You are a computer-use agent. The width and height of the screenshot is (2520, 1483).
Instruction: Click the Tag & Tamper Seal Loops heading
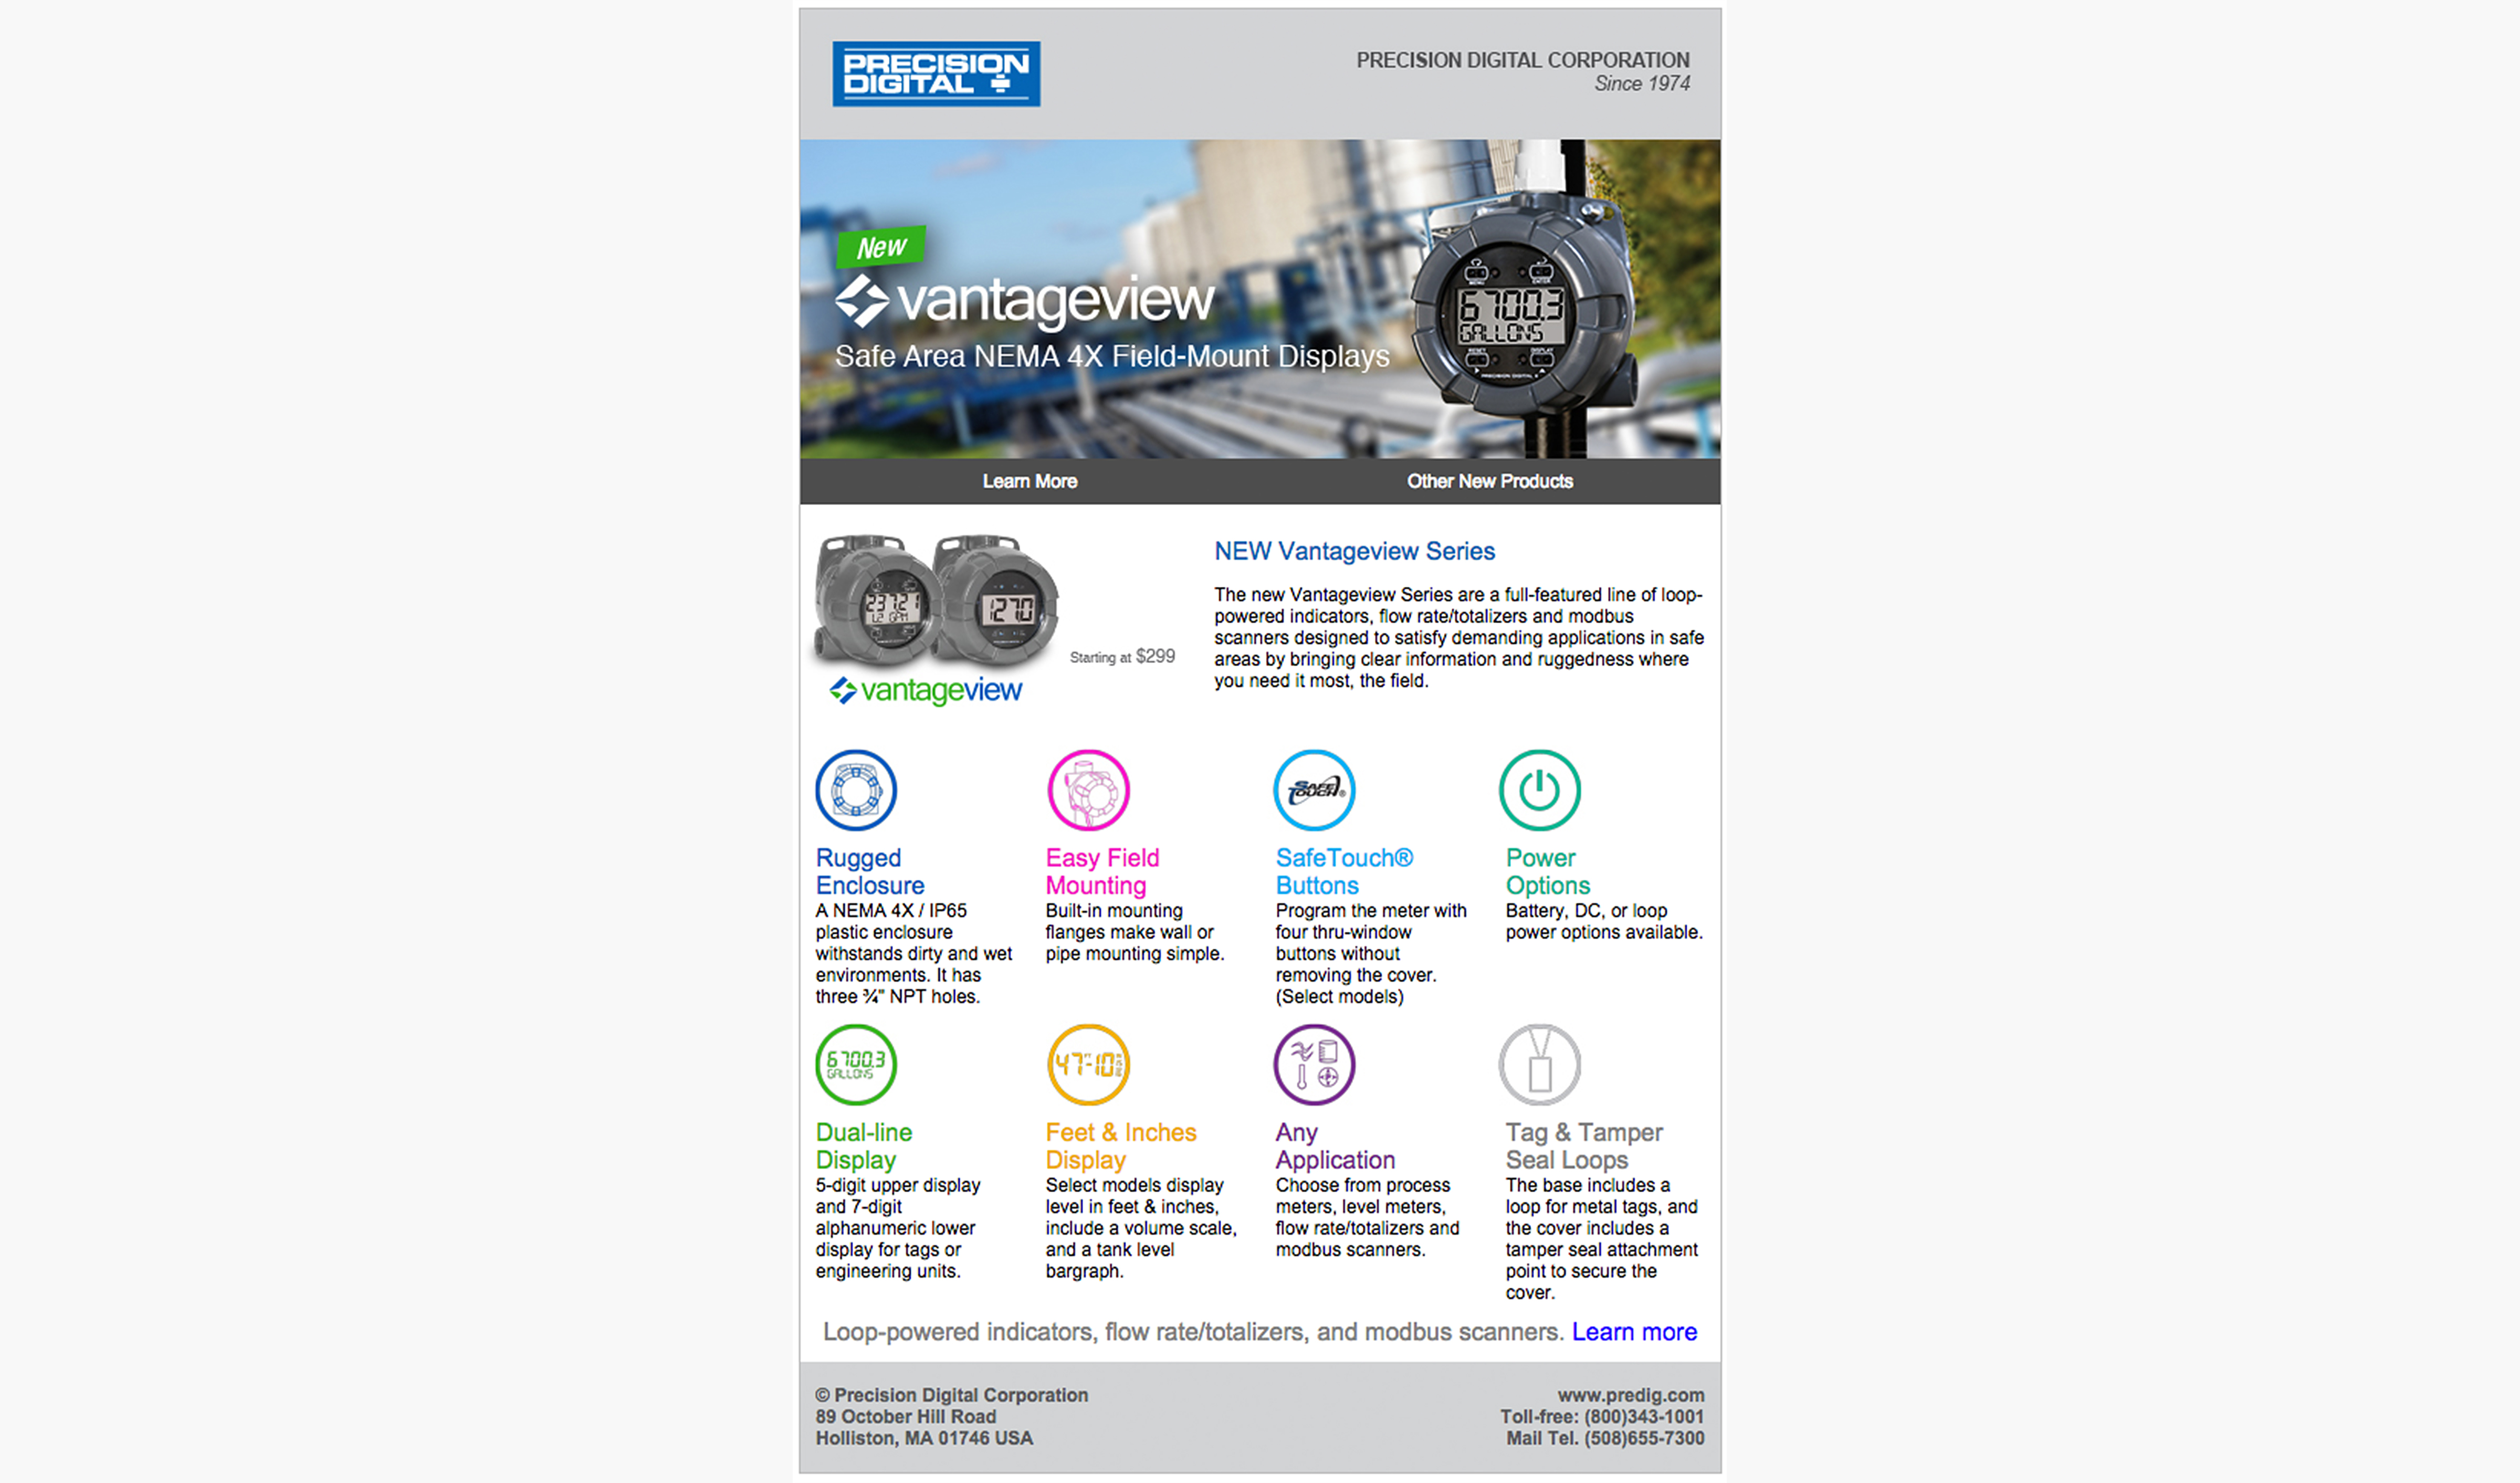[1584, 1146]
